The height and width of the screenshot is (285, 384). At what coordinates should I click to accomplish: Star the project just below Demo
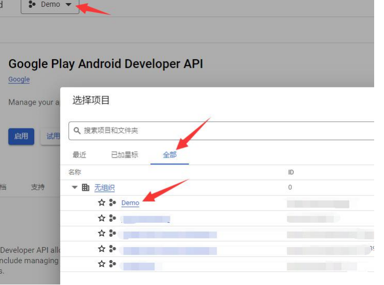tap(102, 218)
